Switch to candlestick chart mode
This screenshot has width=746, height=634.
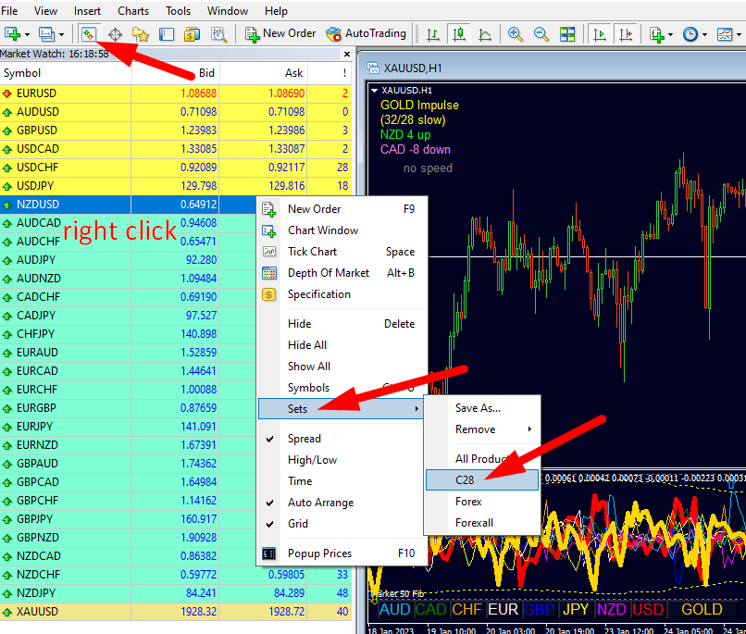(x=459, y=33)
